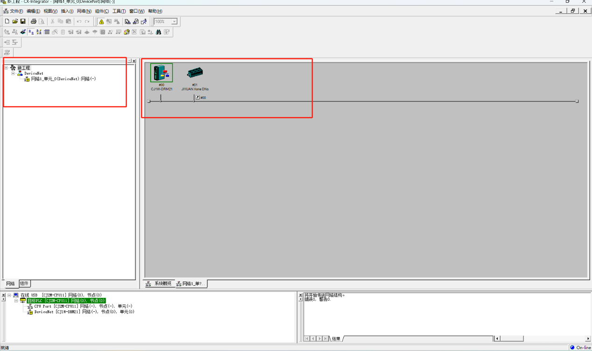
Task: Close the project workspace panel
Action: (x=134, y=61)
